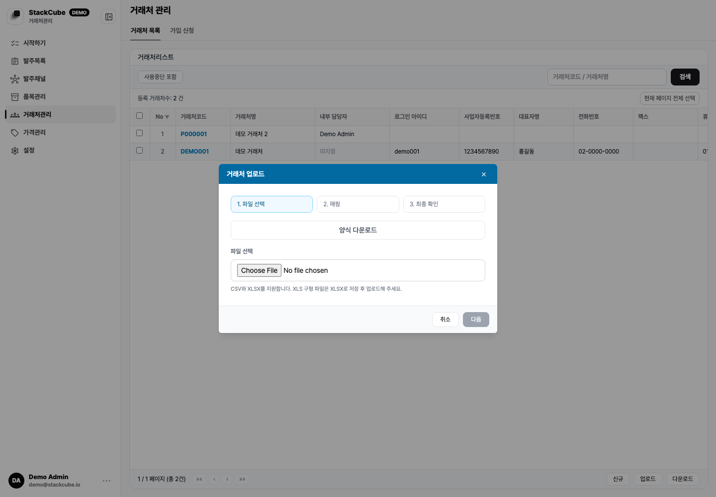
Task: Switch to 가입 신청 tab
Action: [182, 31]
